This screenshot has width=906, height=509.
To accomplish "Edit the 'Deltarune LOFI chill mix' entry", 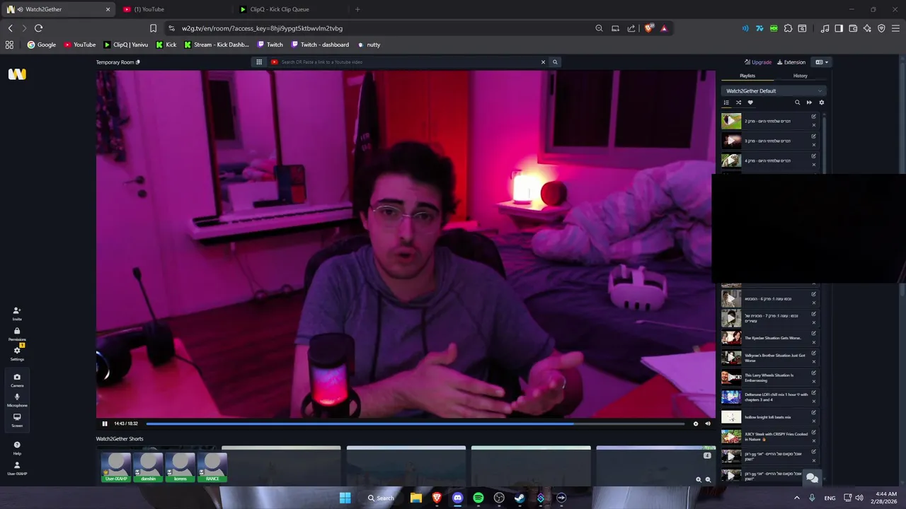I will click(813, 392).
